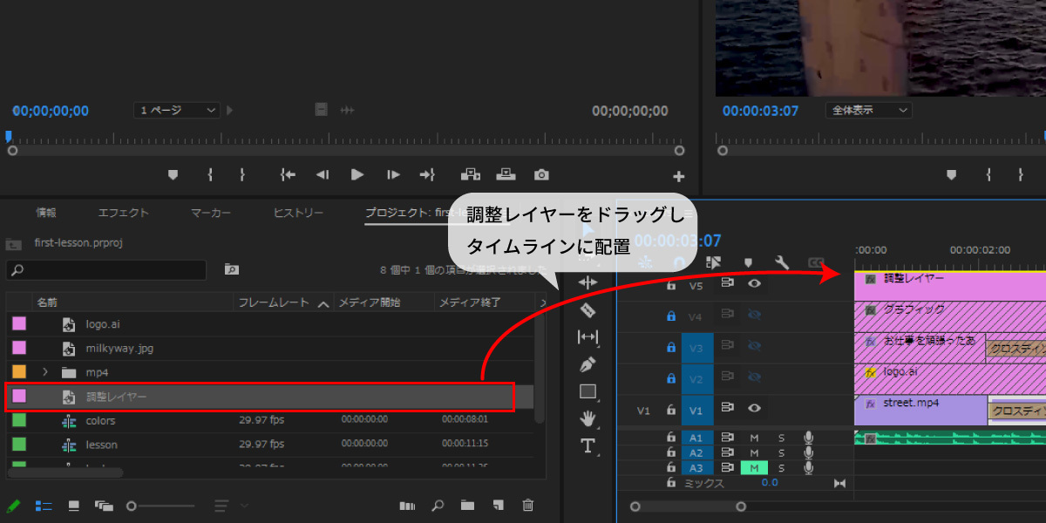The height and width of the screenshot is (523, 1046).
Task: Select the Type tool
Action: 588,446
